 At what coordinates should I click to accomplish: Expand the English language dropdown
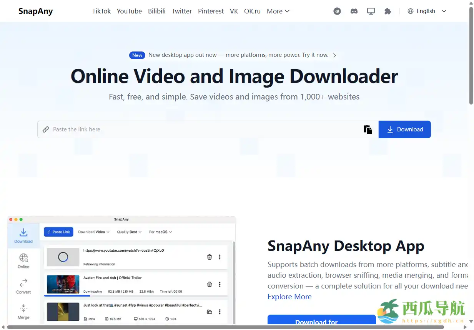(426, 11)
